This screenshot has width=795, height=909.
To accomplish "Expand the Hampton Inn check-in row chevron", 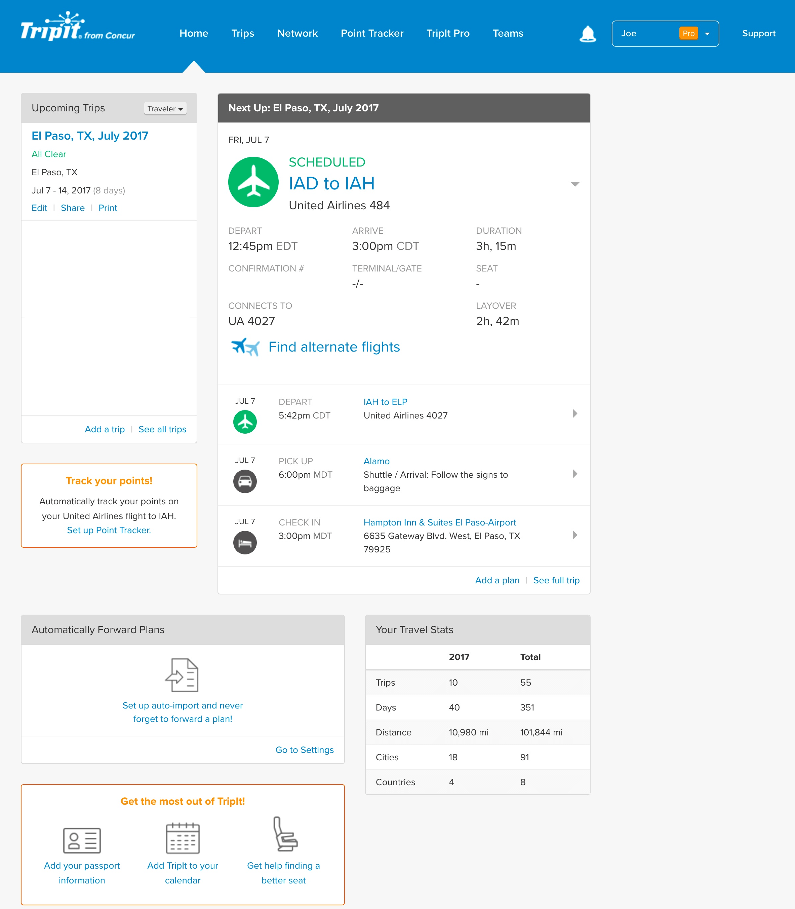I will point(575,535).
